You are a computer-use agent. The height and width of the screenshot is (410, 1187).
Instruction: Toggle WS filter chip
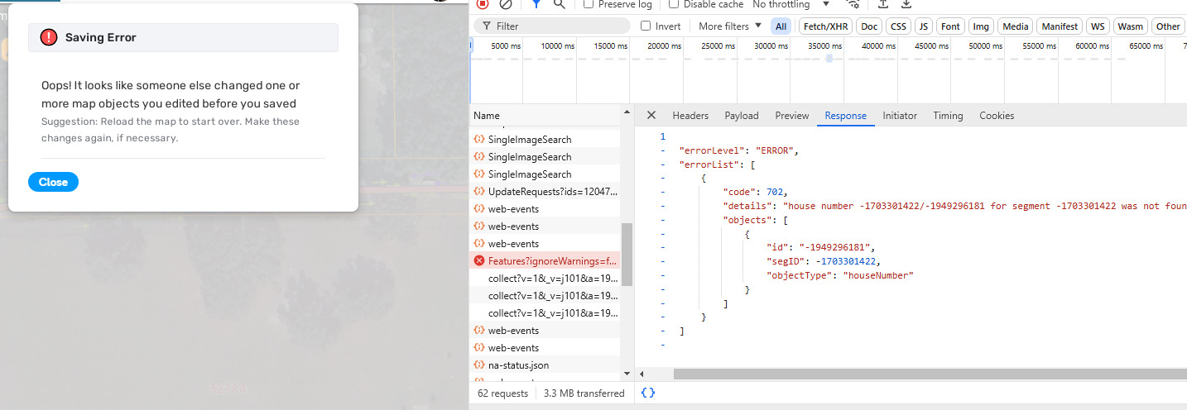coord(1098,26)
